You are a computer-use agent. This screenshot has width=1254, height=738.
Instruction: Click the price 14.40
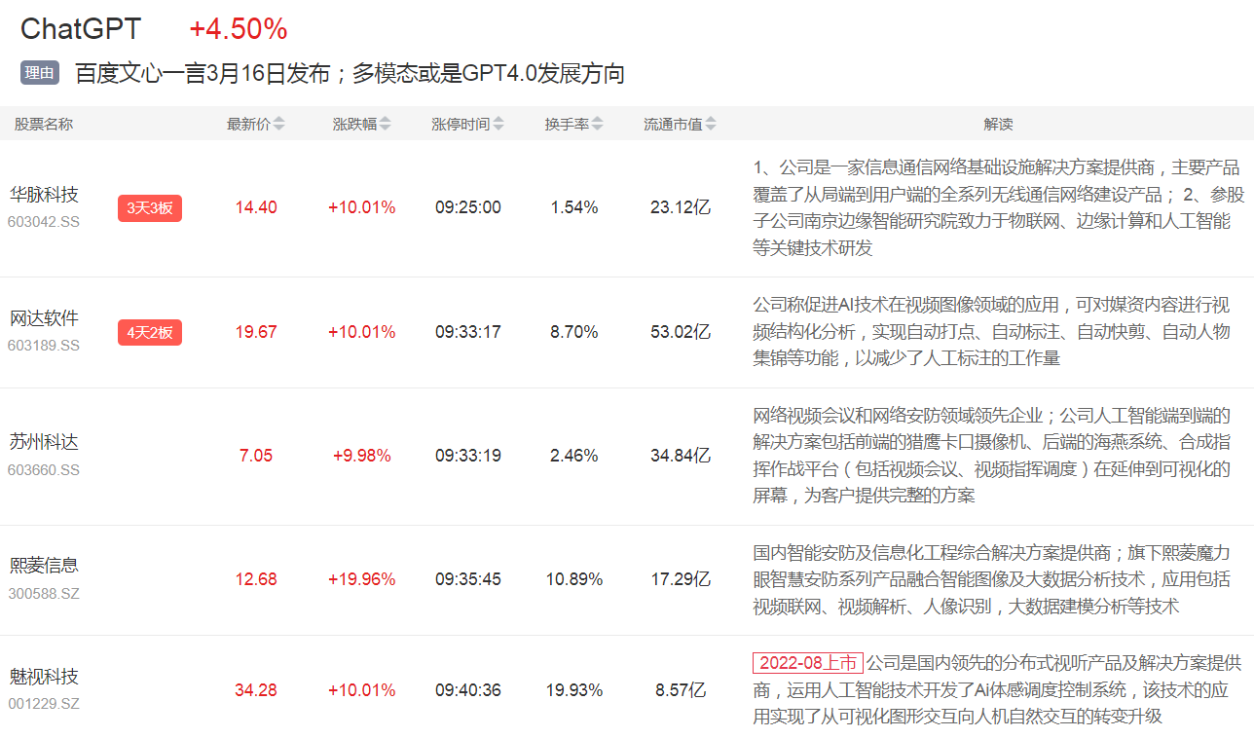click(256, 207)
